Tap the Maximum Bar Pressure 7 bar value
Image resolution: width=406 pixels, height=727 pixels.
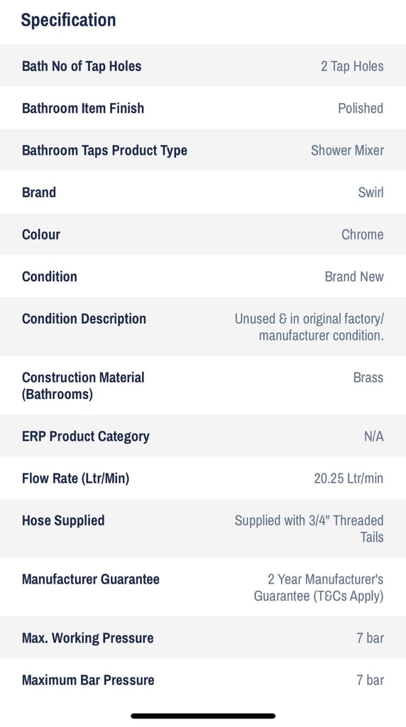(x=370, y=680)
